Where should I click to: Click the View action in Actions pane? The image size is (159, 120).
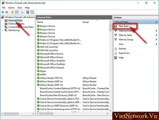[121, 44]
